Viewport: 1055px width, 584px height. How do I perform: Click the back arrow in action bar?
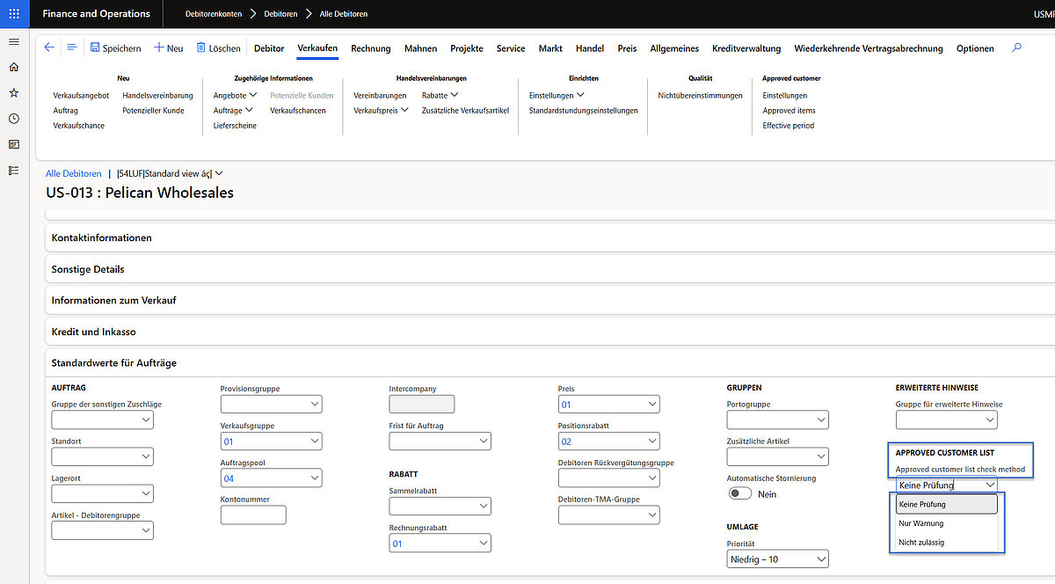(49, 48)
